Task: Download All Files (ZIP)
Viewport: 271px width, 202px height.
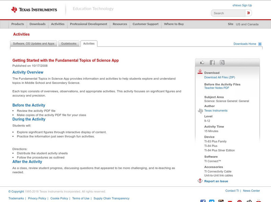Action: click(220, 77)
